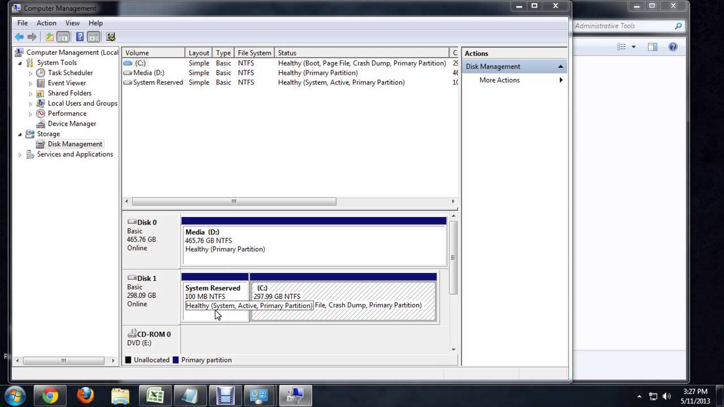This screenshot has height=407, width=724.
Task: Click the Up one level folder icon
Action: click(50, 37)
